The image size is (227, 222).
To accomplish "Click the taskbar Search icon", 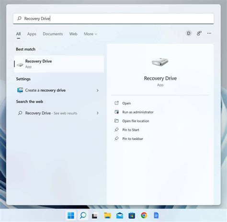I will click(83, 215).
